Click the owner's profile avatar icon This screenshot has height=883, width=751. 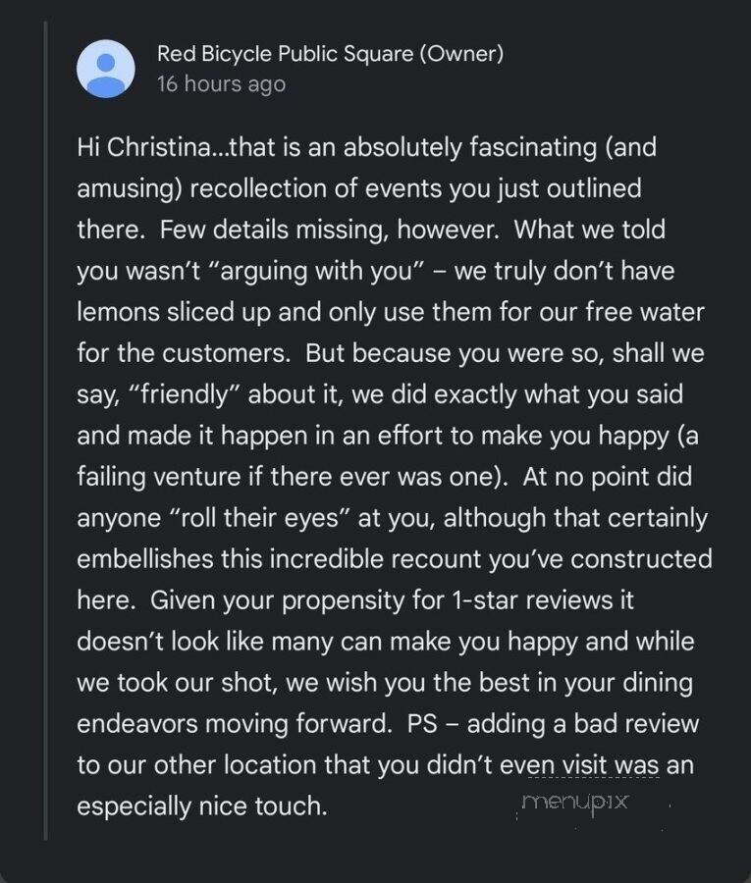(106, 69)
